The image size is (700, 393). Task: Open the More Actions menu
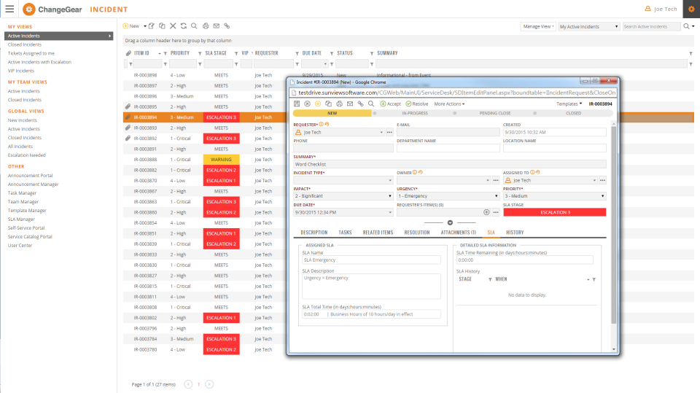[450, 104]
